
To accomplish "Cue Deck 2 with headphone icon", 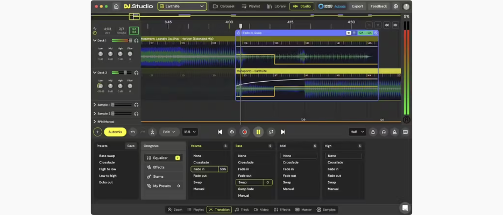I will tap(136, 73).
